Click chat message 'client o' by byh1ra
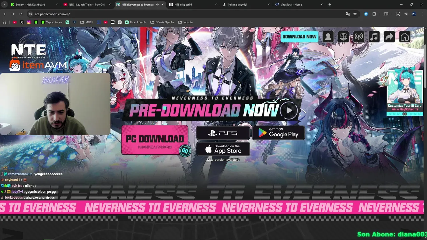 point(19,186)
